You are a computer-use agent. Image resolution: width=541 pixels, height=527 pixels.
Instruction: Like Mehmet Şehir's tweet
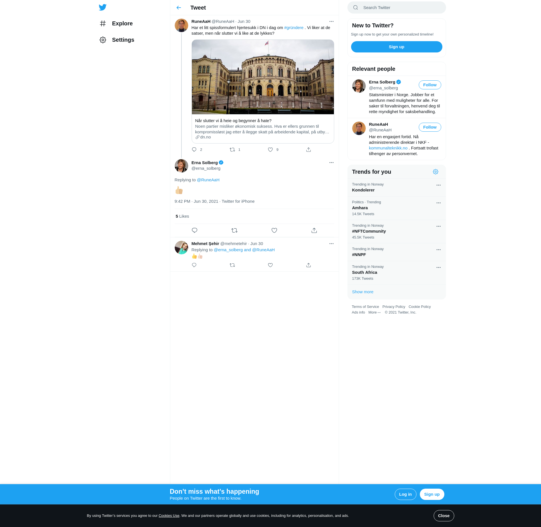(270, 265)
